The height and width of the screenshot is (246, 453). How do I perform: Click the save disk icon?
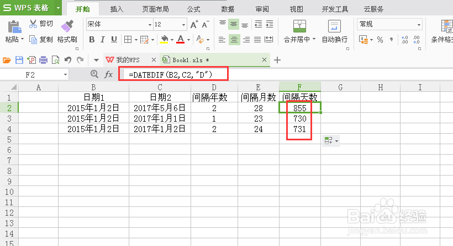(x=19, y=60)
